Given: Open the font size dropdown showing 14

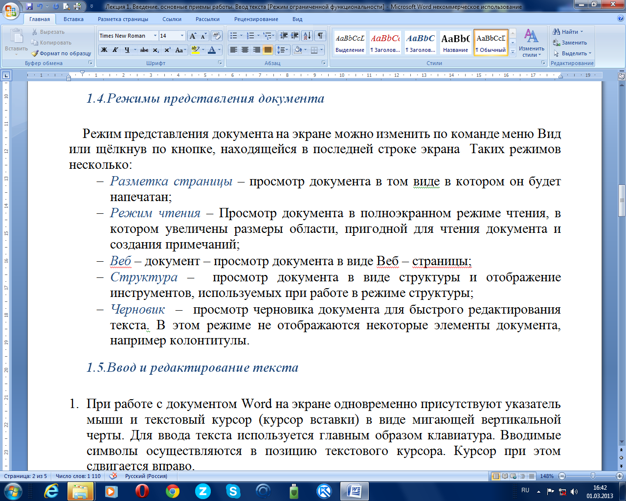Looking at the screenshot, I should tap(182, 36).
